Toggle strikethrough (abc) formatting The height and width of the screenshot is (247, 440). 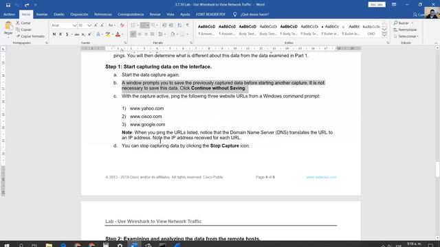click(77, 34)
